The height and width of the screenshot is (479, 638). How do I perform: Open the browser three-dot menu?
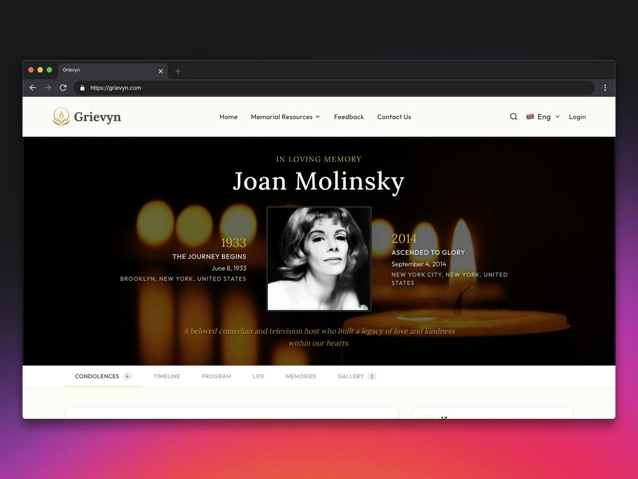(605, 88)
